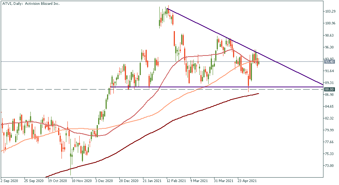The width and height of the screenshot is (339, 185).
Task: Click the 10 Nov 2020 date label
Action: click(82, 181)
